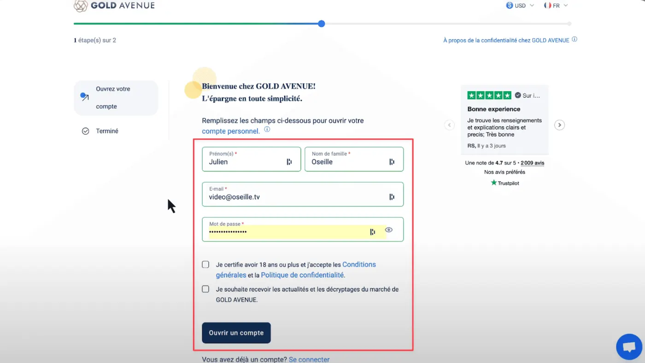
Task: Open the 'Politique de confidentialité' link
Action: [302, 275]
